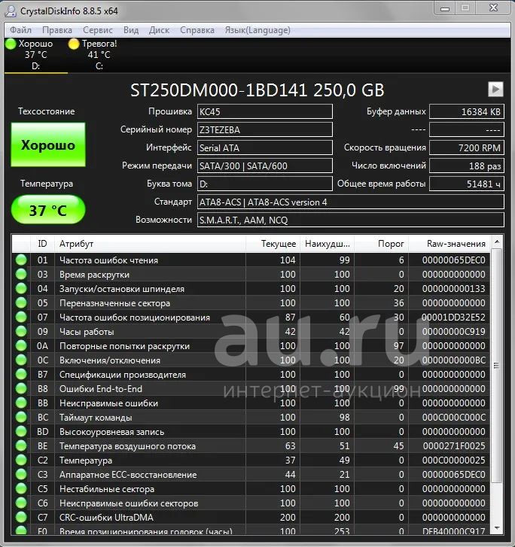The height and width of the screenshot is (547, 515).
Task: Click the attribute list scrollbar thumb
Action: coord(497,366)
